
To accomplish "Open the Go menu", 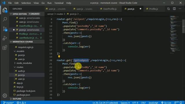I will pos(43,3).
